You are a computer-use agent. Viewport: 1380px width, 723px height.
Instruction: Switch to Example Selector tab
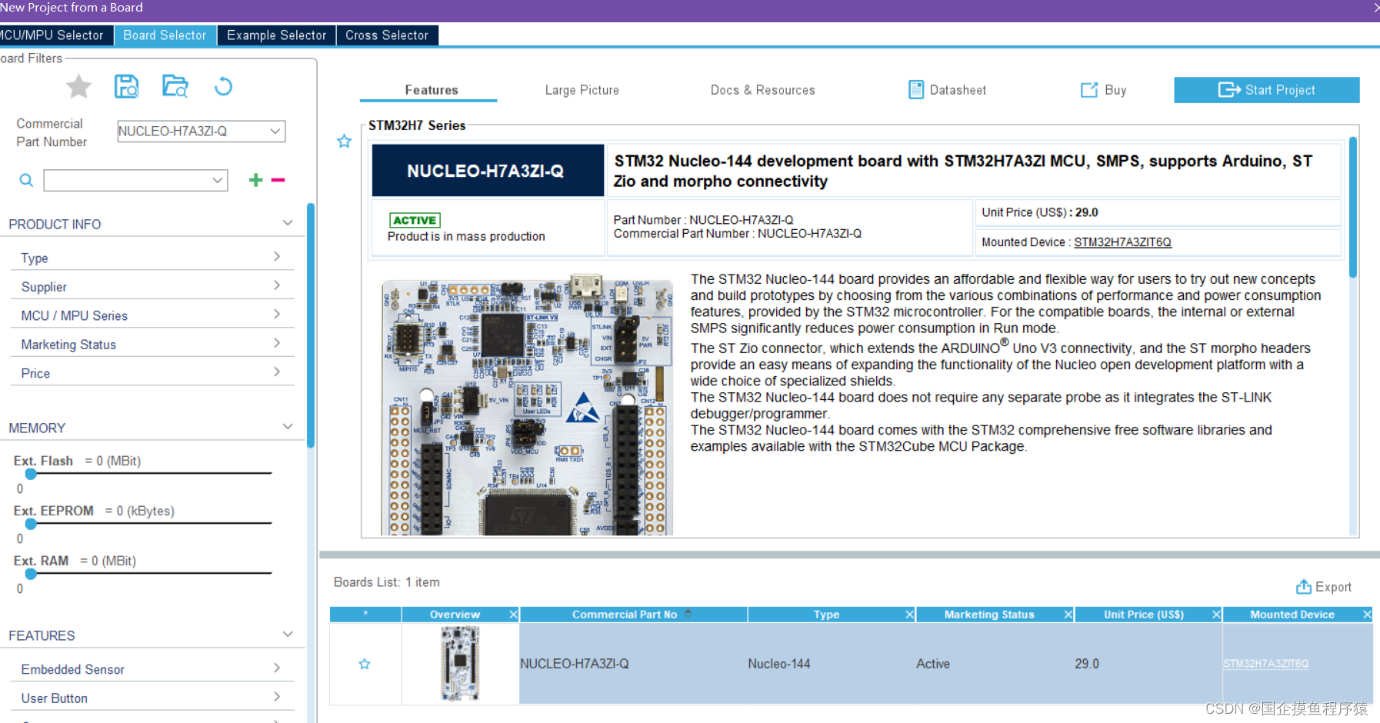(276, 35)
